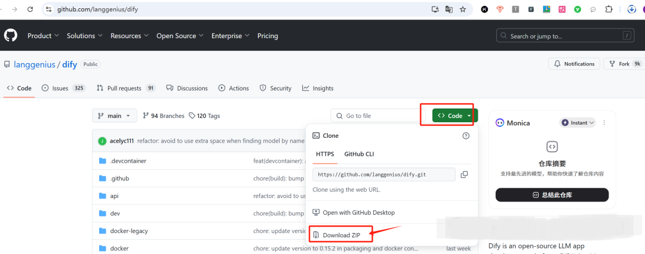Open the Pull requests tab
Viewport: 645px width, 254px height.
(x=126, y=88)
